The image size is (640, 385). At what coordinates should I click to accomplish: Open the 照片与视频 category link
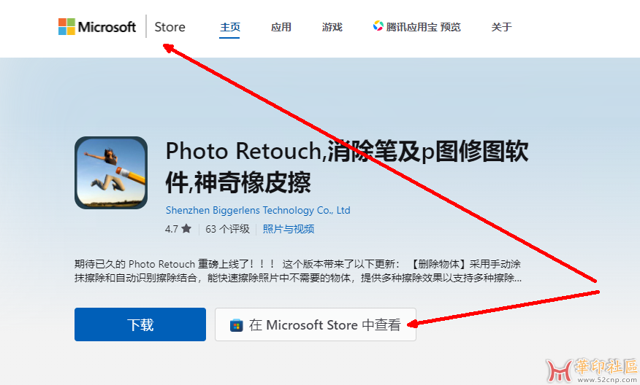click(289, 229)
